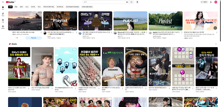The image size is (221, 107).
Task: Open three-dot menu for lake PLAYLIST video
Action: pos(146,32)
